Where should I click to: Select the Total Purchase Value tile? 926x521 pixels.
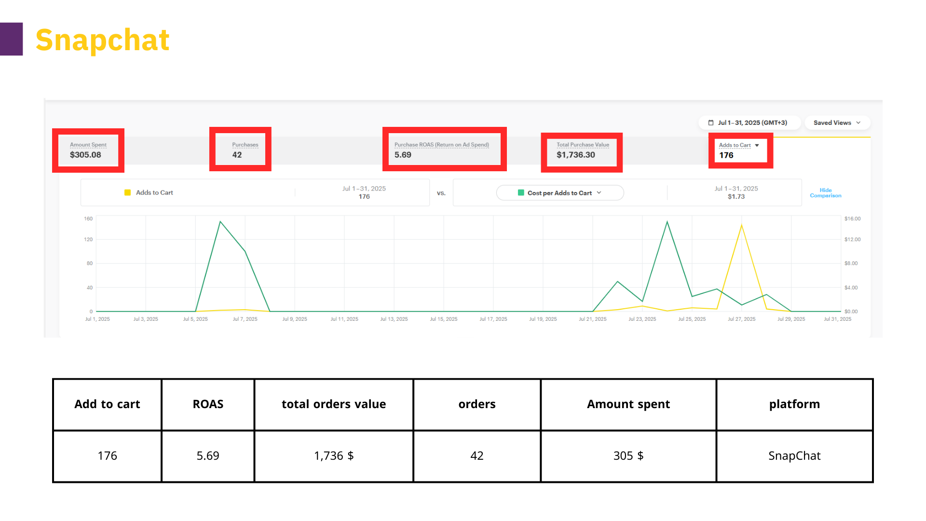[x=582, y=151]
